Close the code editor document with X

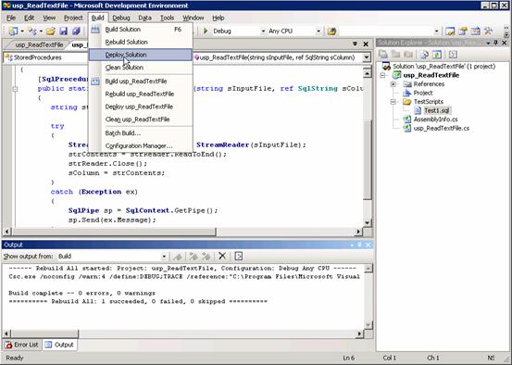(x=366, y=44)
